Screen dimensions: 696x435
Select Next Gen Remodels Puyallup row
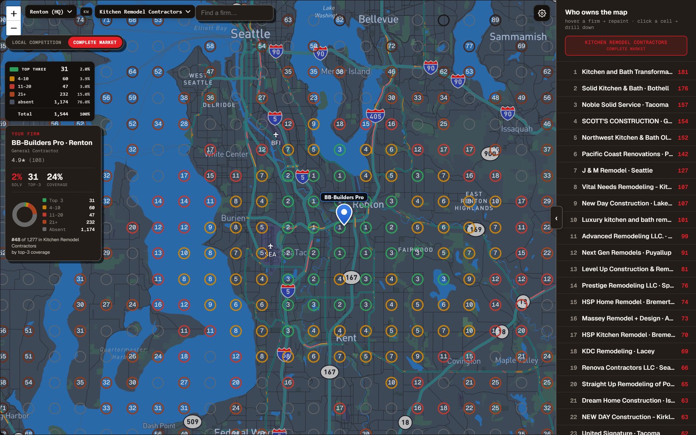626,253
